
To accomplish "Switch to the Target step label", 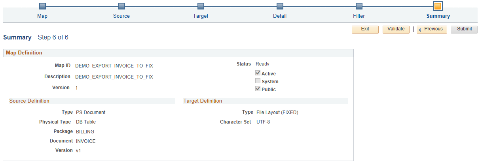I will [x=201, y=16].
